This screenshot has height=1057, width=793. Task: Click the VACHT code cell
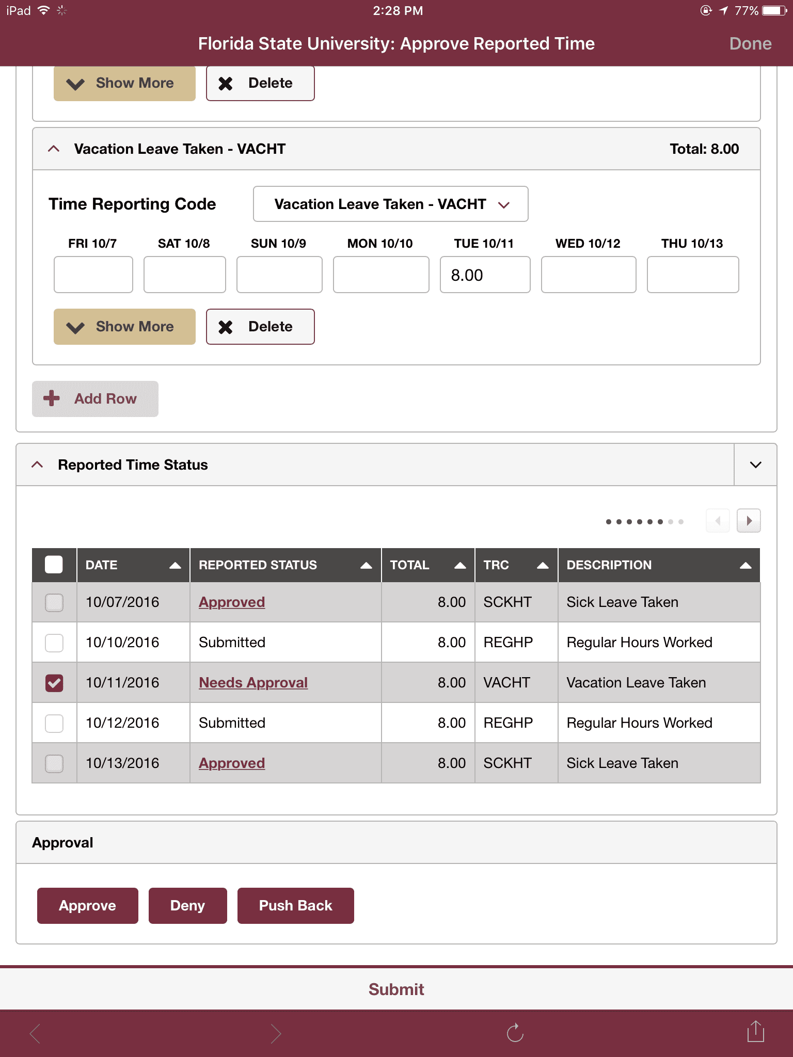516,683
